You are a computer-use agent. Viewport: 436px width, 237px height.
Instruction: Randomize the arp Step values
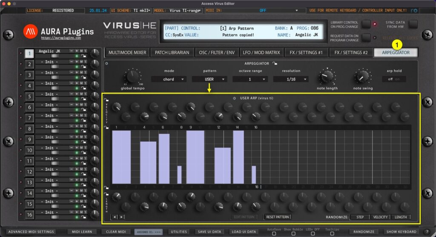[x=360, y=217]
